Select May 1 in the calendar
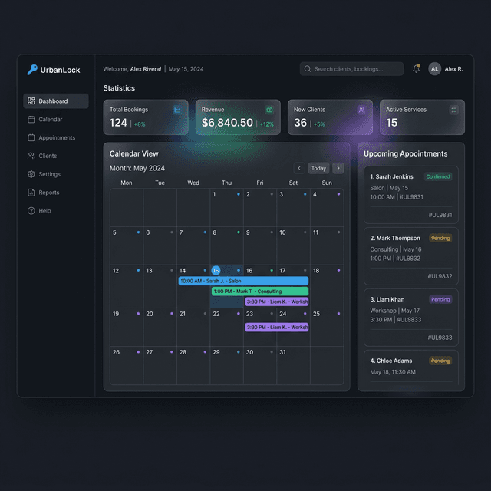The image size is (491, 491). (x=227, y=208)
